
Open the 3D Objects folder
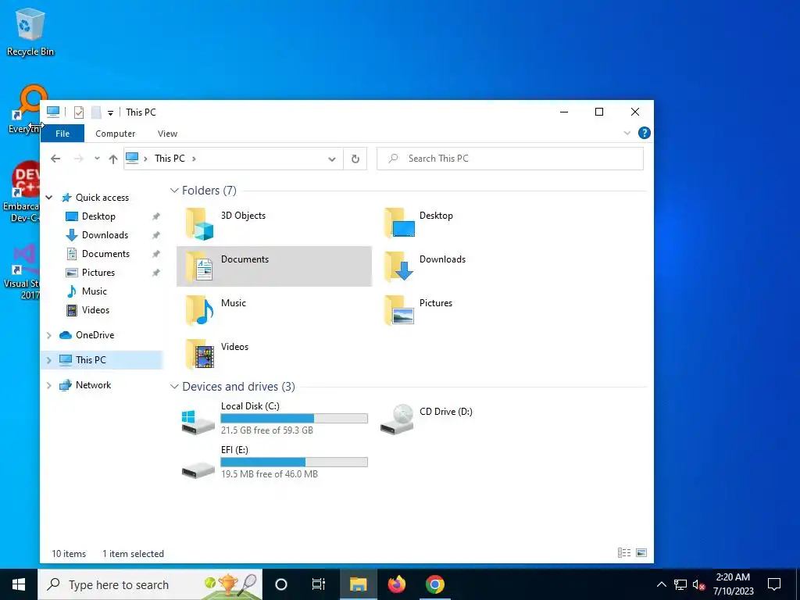point(274,223)
